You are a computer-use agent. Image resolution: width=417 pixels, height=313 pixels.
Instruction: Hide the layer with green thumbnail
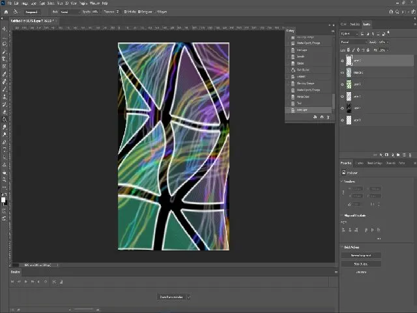point(342,84)
